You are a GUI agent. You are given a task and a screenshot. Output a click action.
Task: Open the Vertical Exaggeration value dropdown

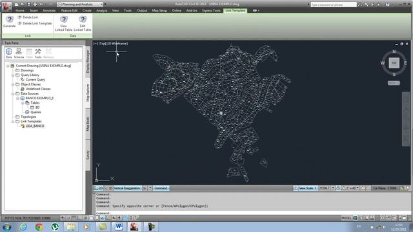tap(150, 188)
